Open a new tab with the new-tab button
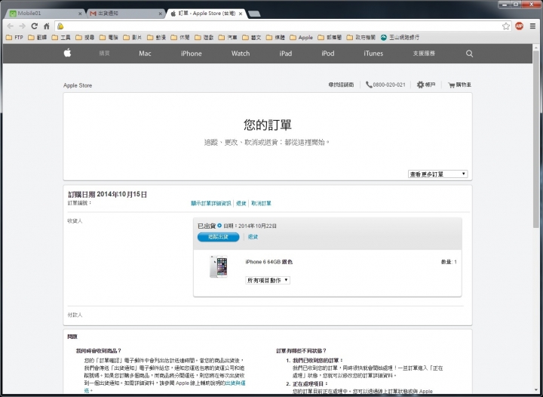 255,14
